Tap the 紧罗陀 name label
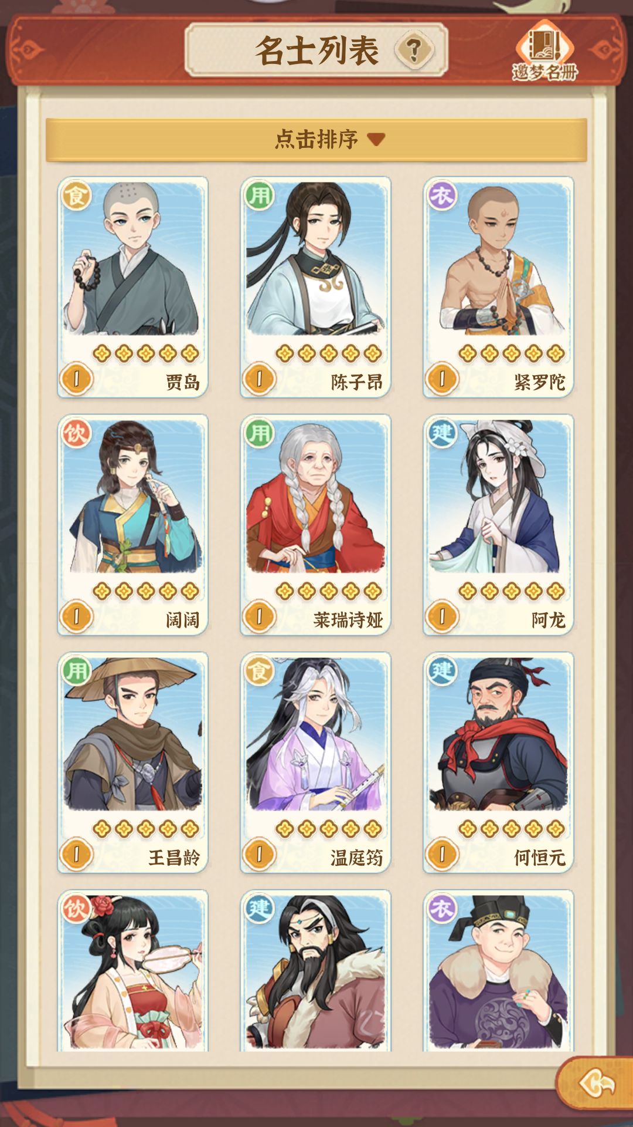633x1127 pixels. point(540,383)
